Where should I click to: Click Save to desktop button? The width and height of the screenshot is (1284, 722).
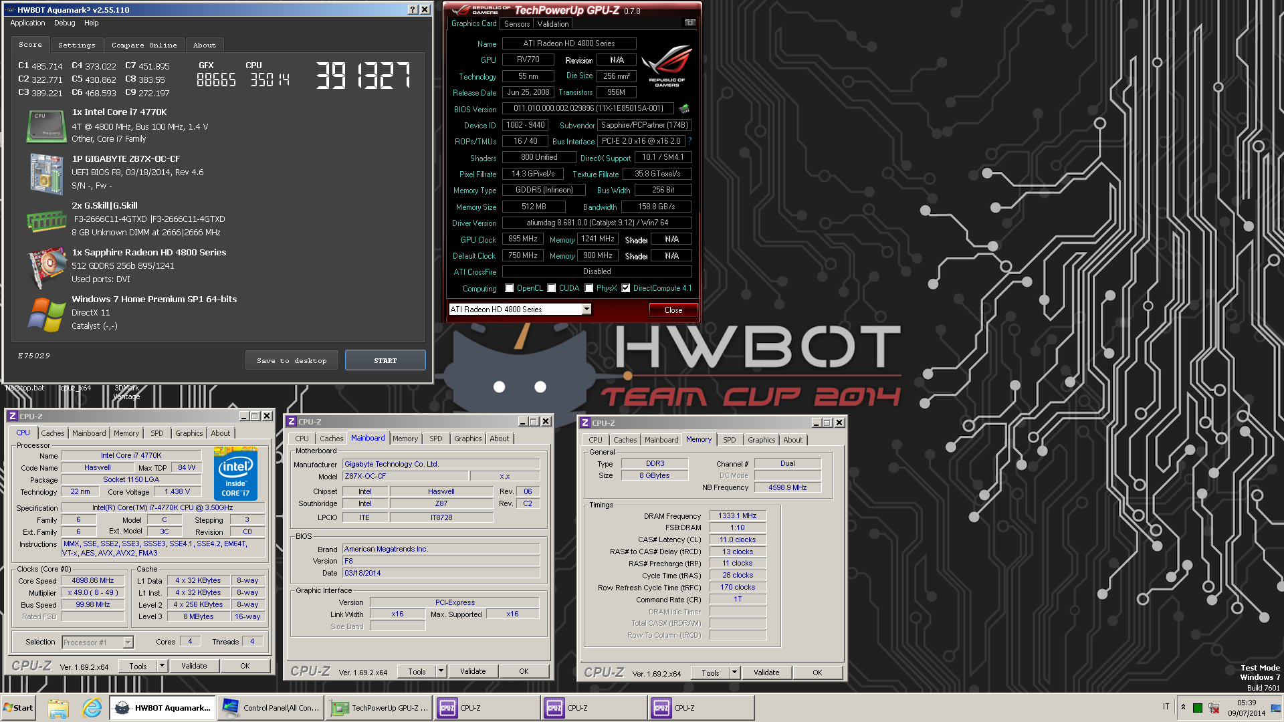(x=292, y=360)
